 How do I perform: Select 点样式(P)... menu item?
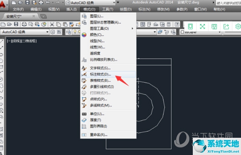coord(108,99)
